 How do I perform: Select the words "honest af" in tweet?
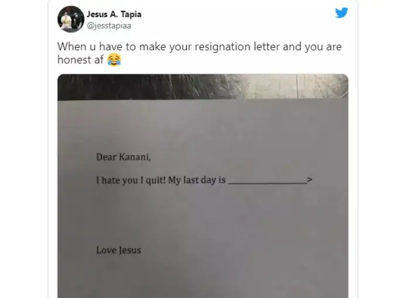point(80,60)
